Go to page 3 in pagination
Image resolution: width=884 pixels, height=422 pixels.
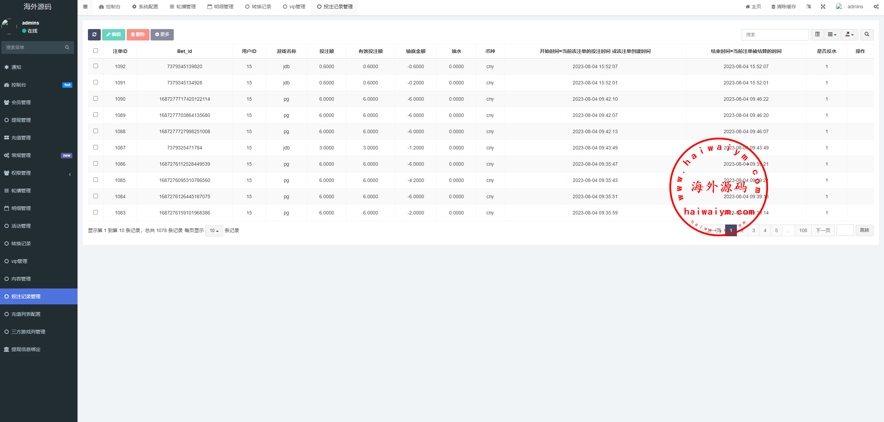754,231
